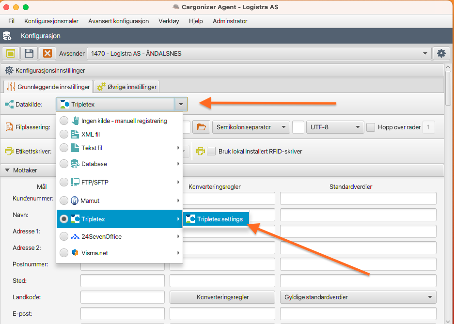Viewport: 454px width, 324px height.
Task: Click the Filplassering file icon
Action: click(x=9, y=127)
